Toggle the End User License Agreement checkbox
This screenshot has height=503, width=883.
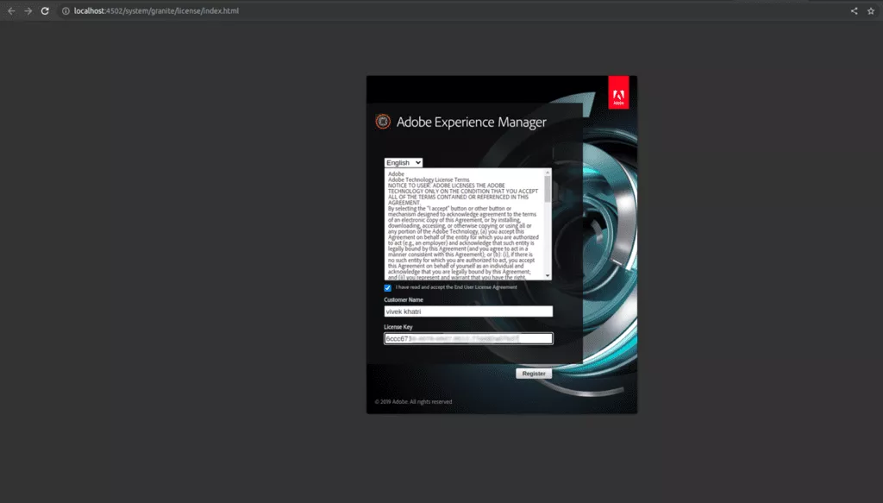click(x=388, y=288)
